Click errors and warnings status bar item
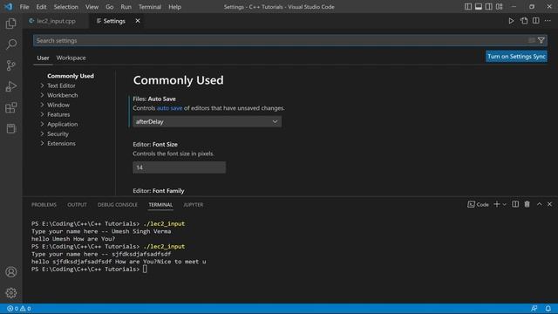558x314 pixels. tap(19, 309)
